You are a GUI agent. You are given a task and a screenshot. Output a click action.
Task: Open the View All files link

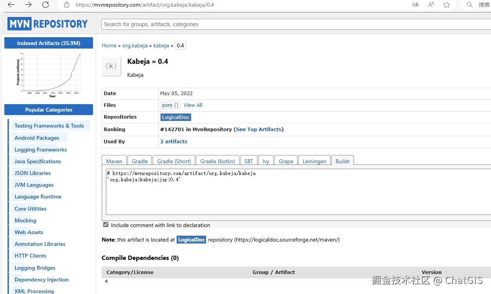(x=193, y=105)
